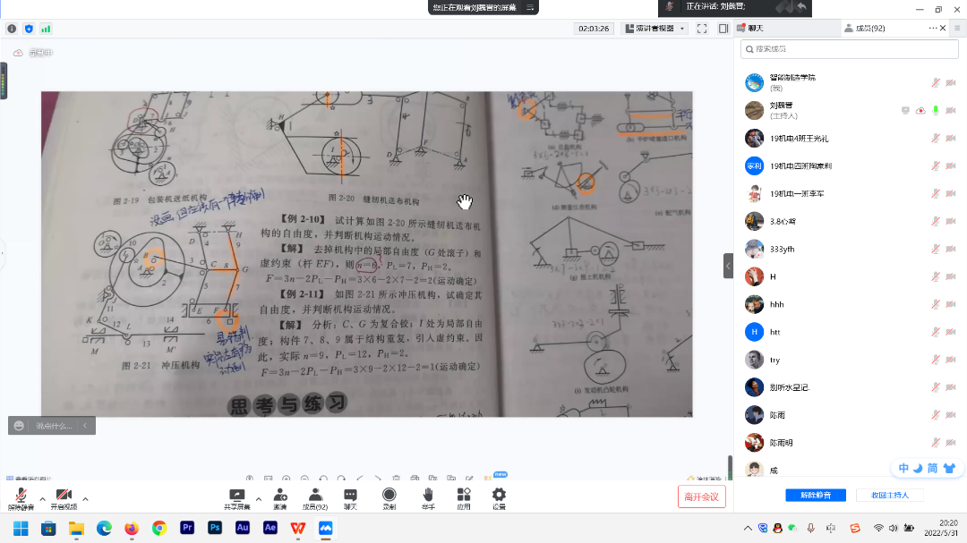The width and height of the screenshot is (967, 543).
Task: Click the network signal strength icon
Action: pyautogui.click(x=46, y=29)
